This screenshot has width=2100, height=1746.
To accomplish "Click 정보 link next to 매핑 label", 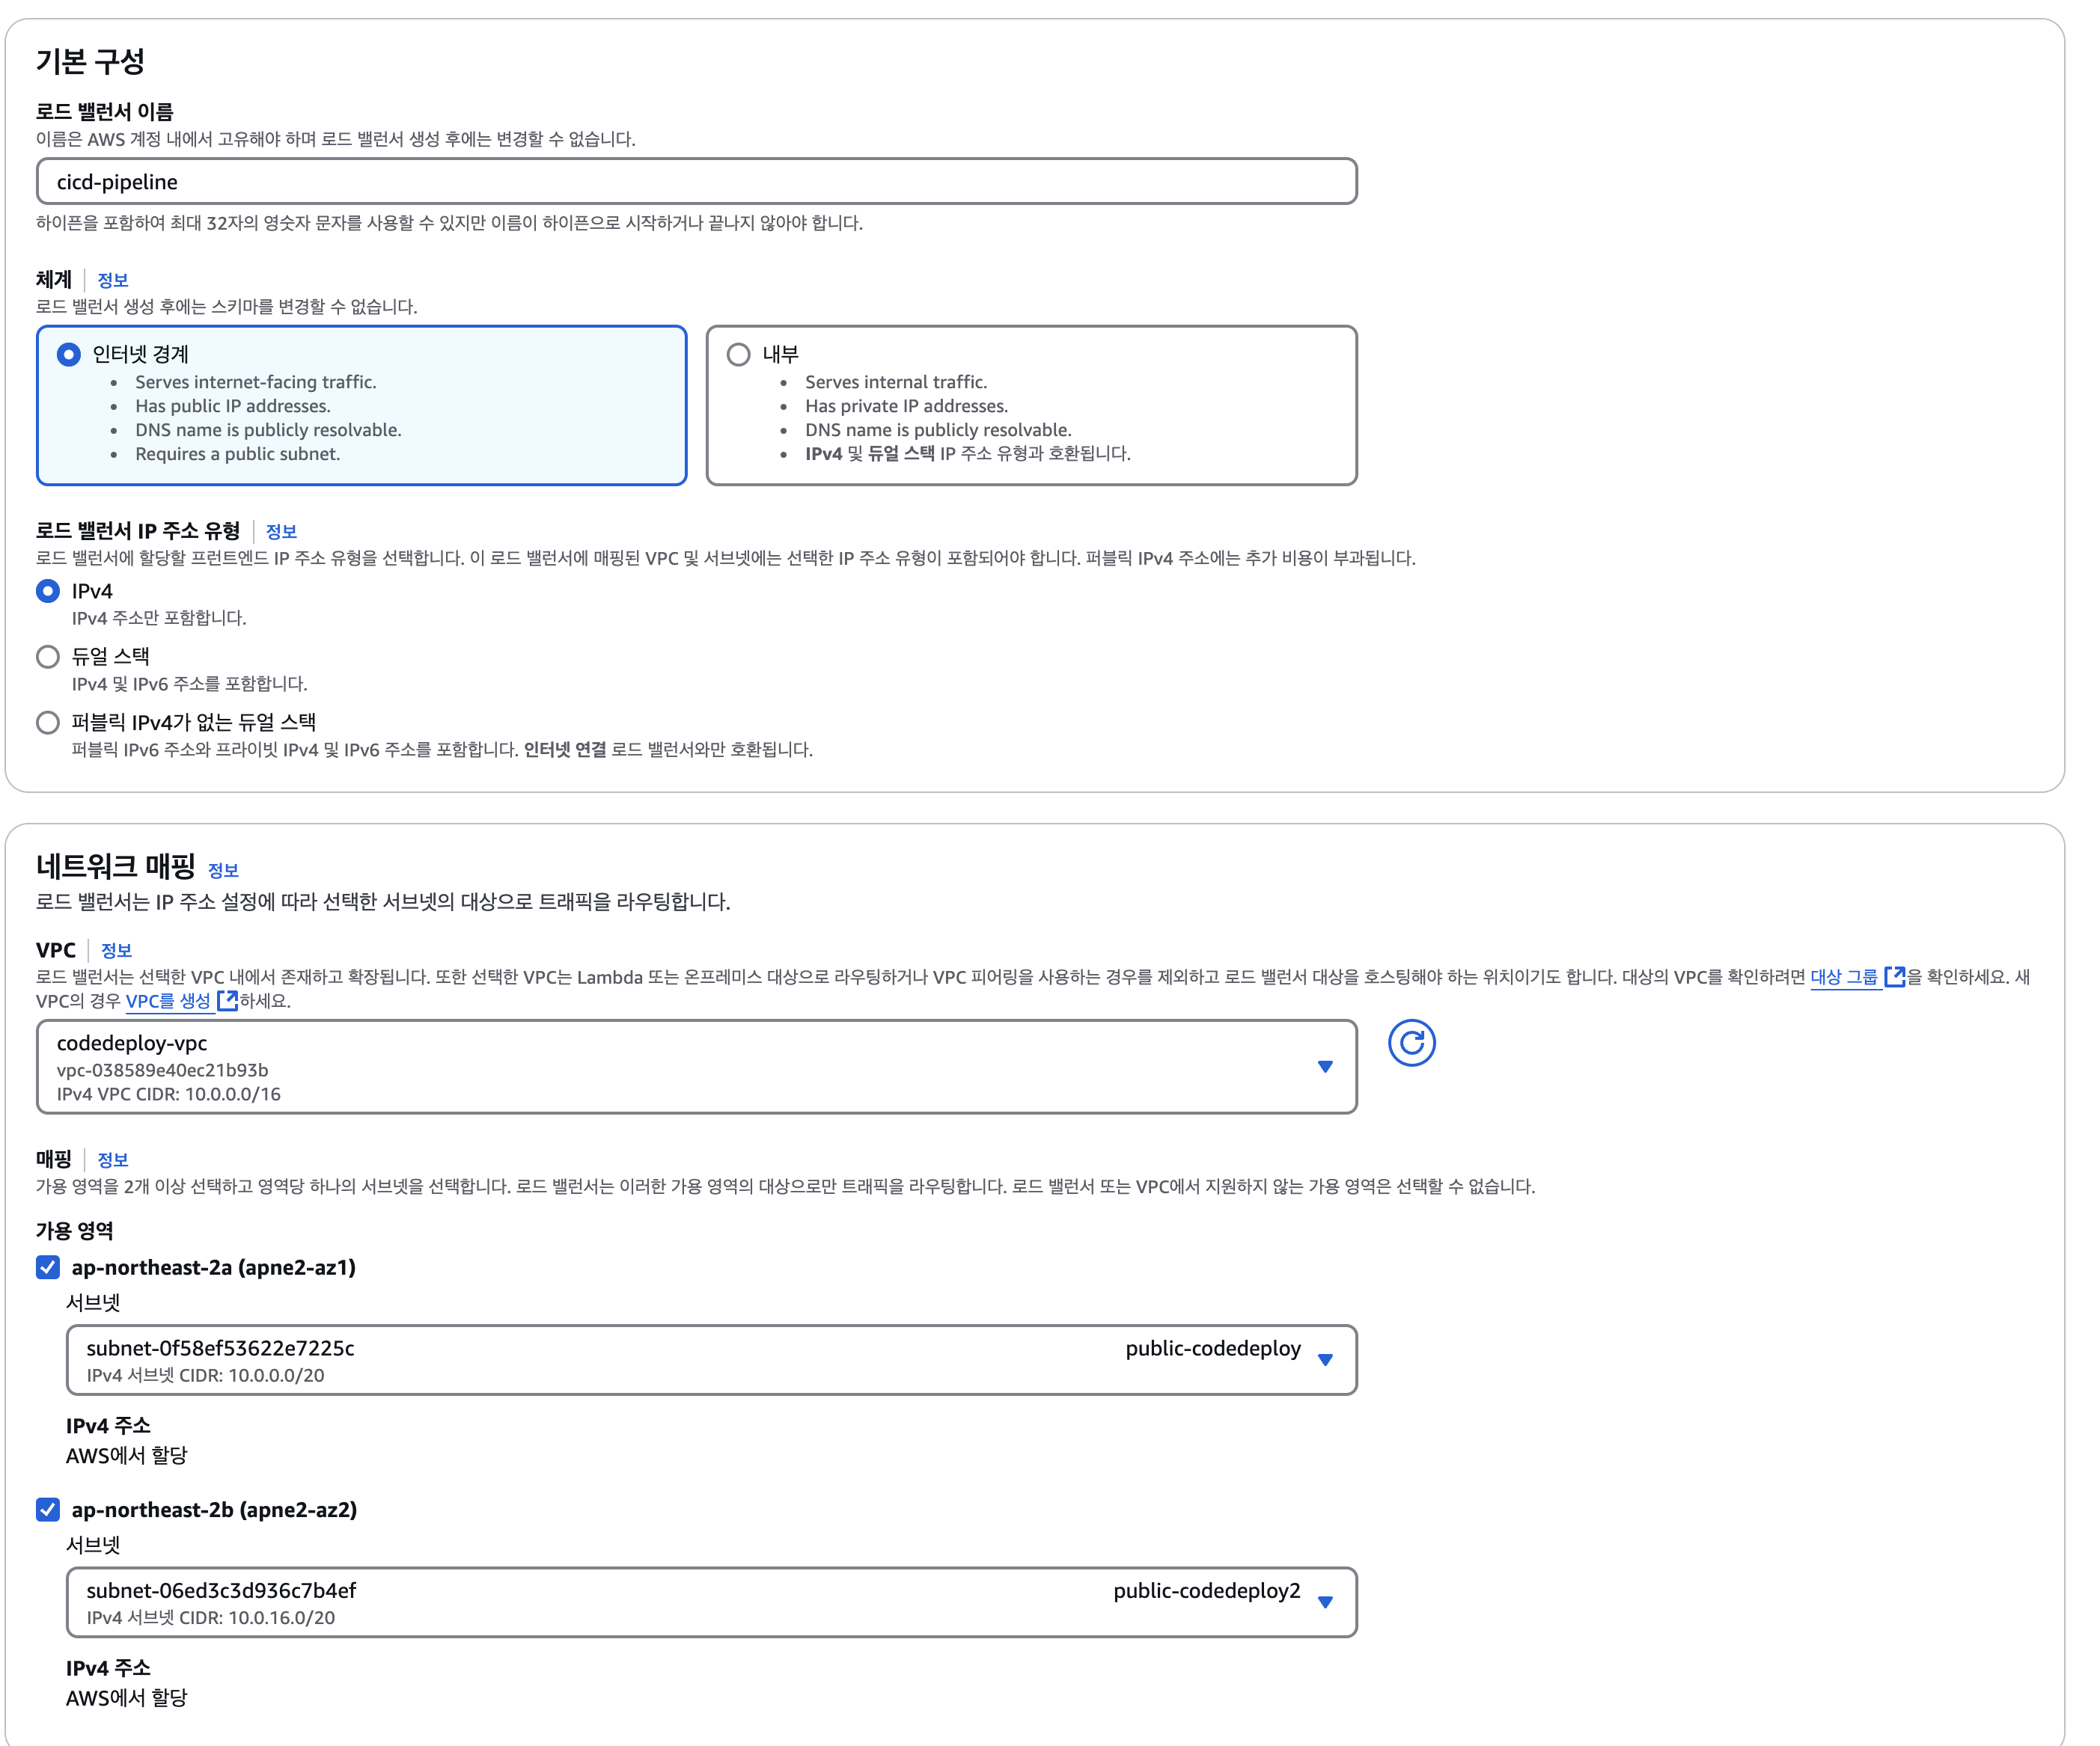I will pos(112,1160).
